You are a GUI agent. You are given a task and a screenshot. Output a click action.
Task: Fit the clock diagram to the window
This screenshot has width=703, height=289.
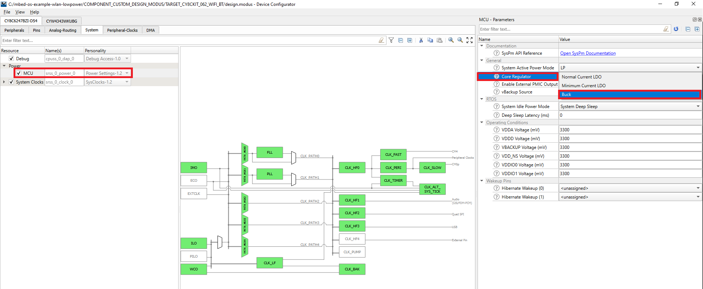470,40
